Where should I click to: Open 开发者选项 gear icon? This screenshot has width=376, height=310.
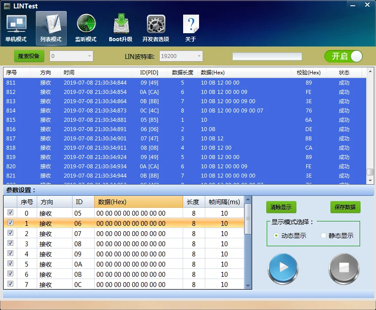tap(156, 28)
